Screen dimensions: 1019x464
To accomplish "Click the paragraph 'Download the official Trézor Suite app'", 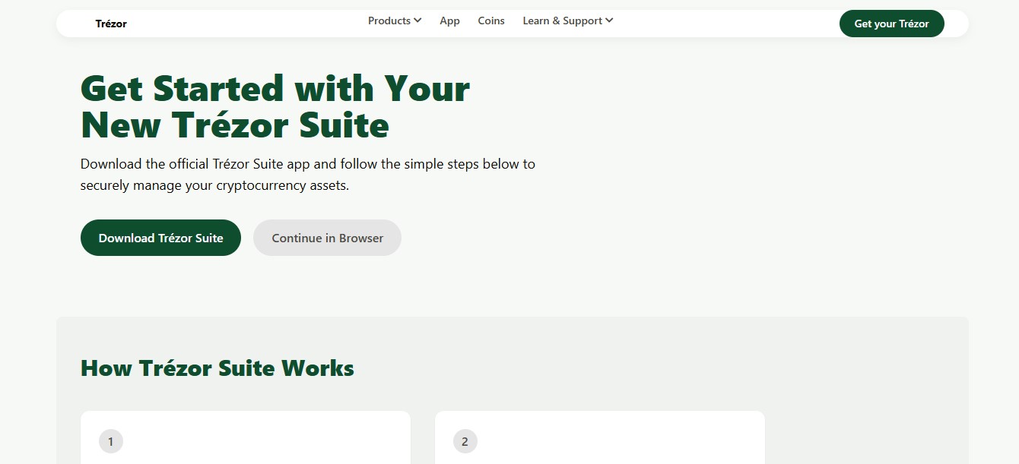I will click(308, 175).
